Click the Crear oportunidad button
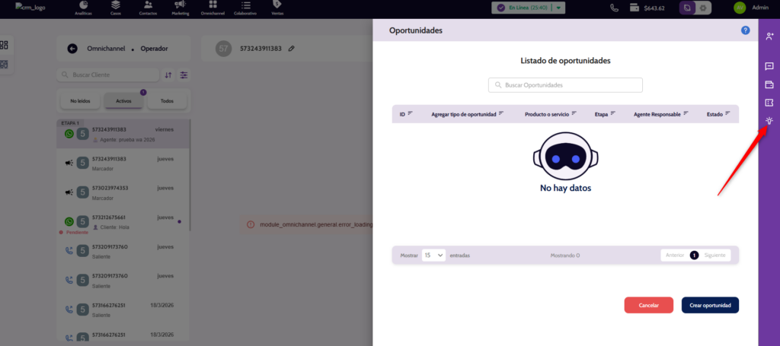 tap(710, 305)
